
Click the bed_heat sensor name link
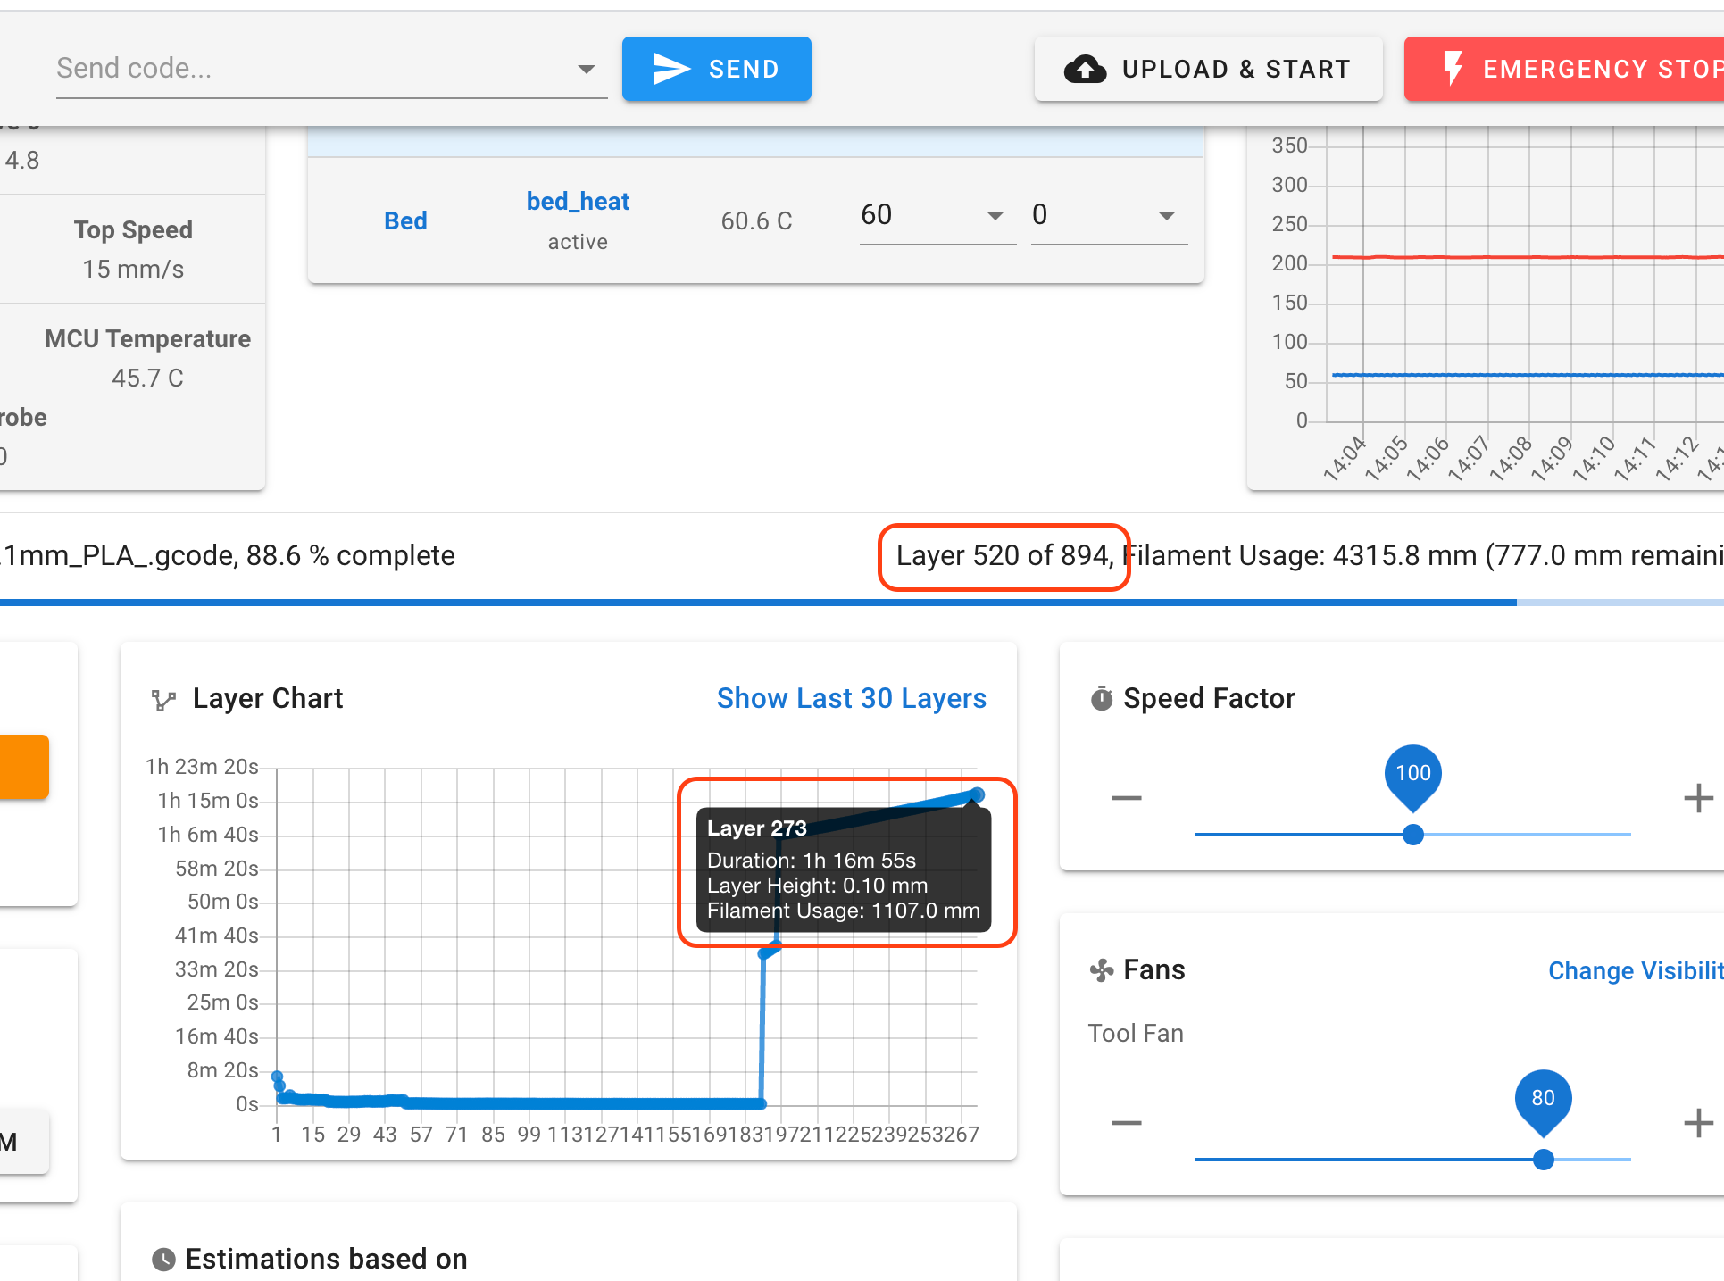pyautogui.click(x=578, y=202)
